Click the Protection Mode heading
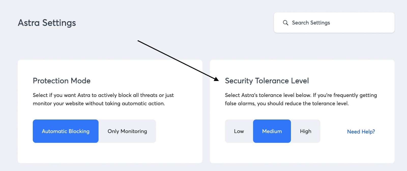 coord(62,81)
